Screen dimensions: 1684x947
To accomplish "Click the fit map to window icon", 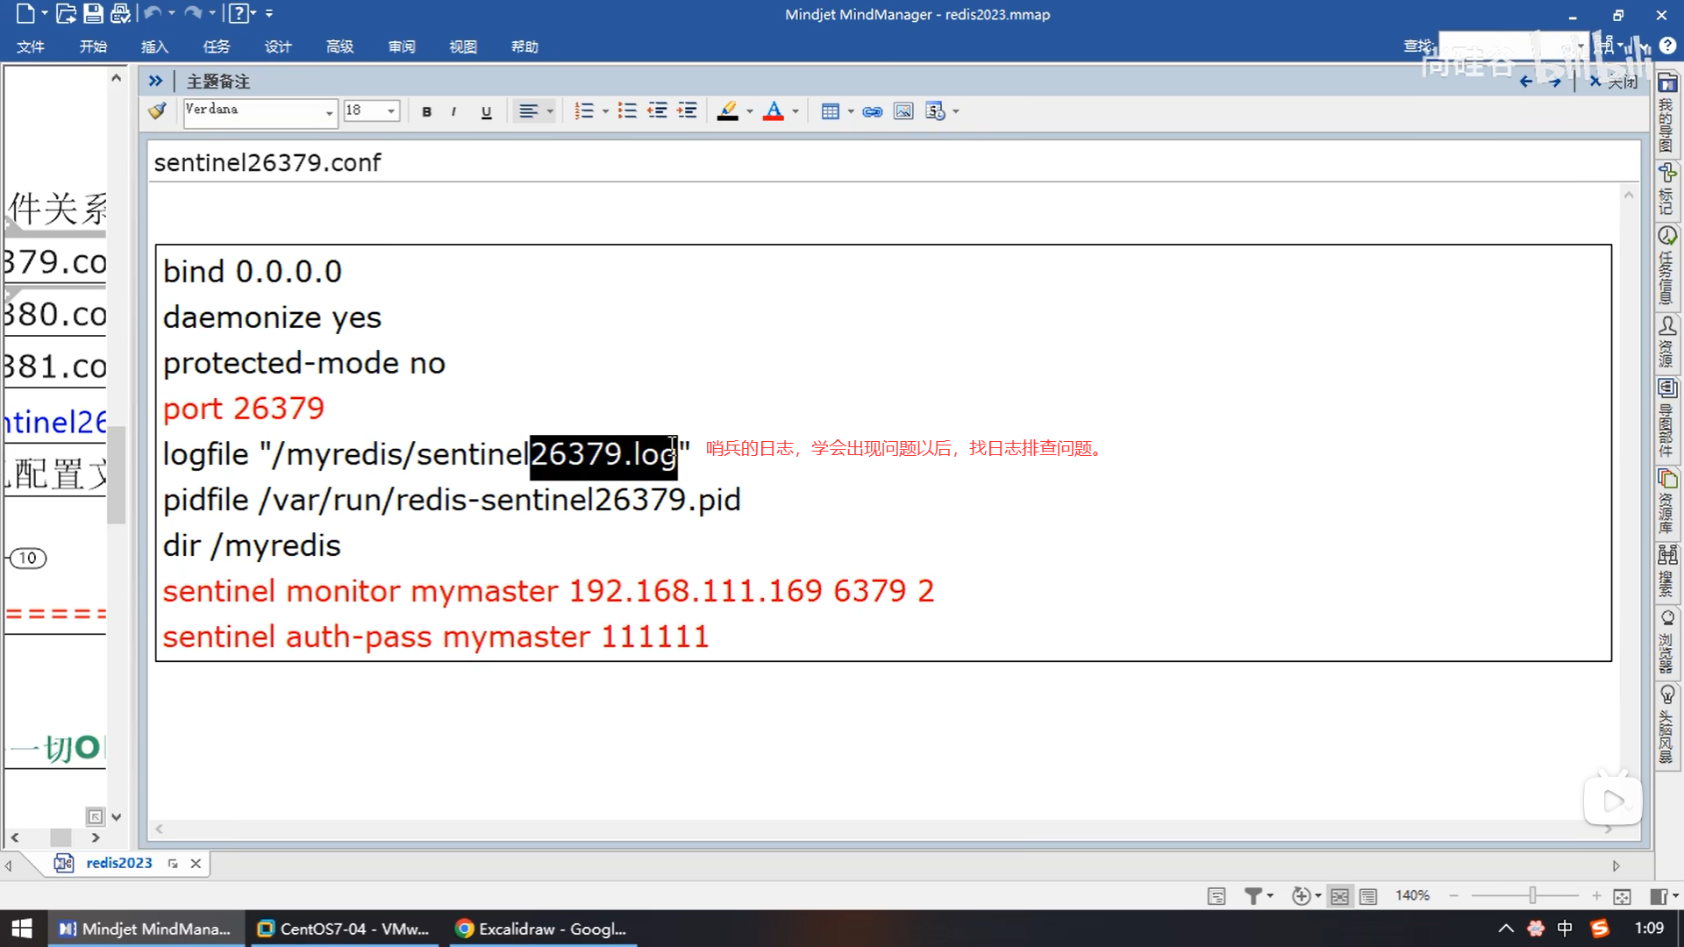I will (1622, 895).
